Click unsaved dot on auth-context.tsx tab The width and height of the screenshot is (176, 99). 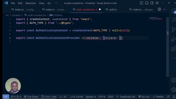[x=100, y=9]
